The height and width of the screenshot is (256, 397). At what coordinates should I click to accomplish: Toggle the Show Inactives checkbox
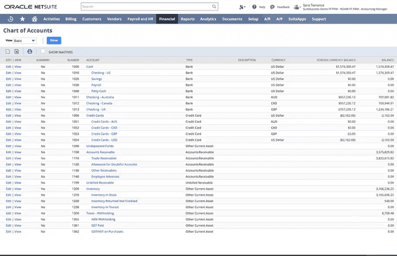[x=43, y=51]
